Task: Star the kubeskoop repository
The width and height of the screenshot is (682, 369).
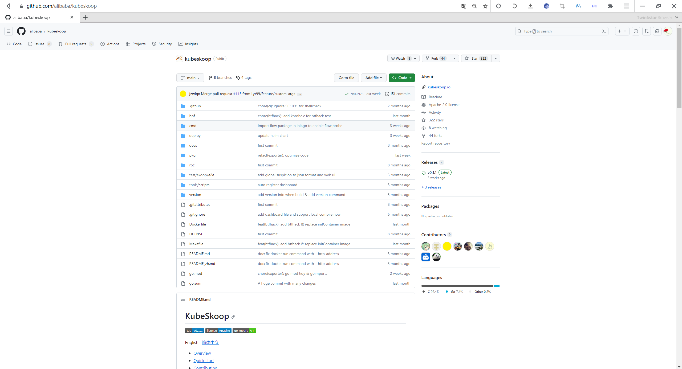Action: point(477,58)
